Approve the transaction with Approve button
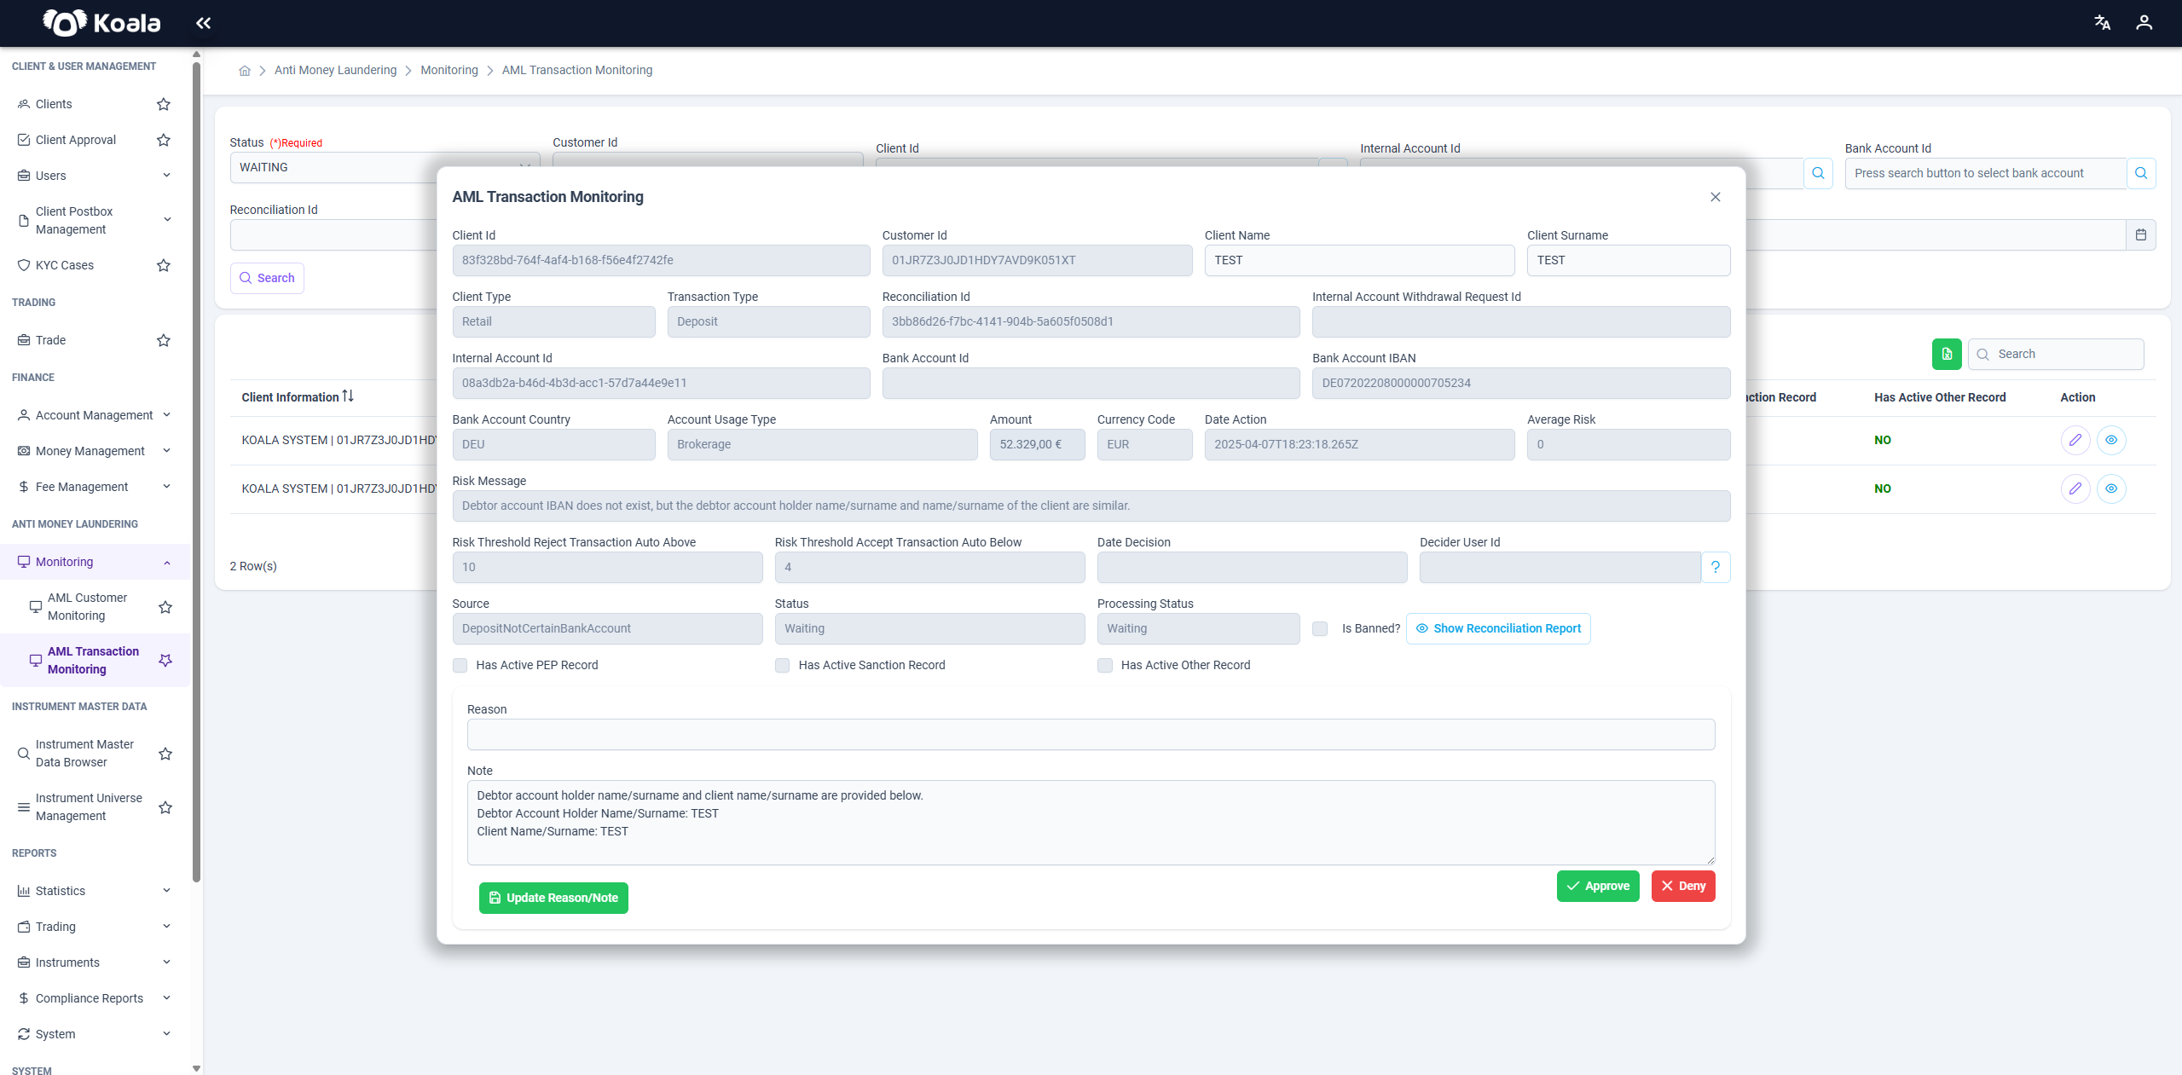Viewport: 2182px width, 1075px height. 1598,886
